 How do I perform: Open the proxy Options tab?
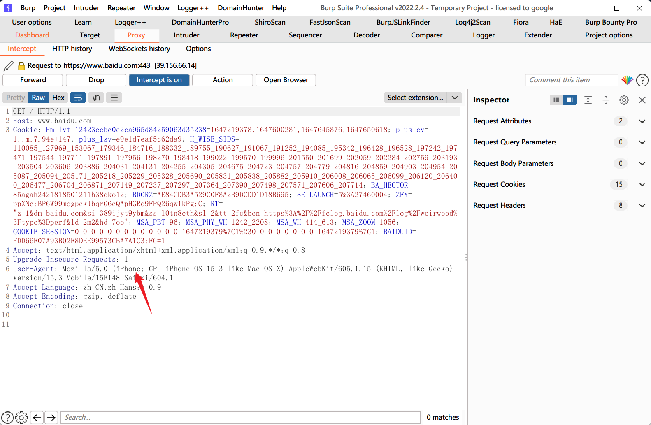point(198,49)
